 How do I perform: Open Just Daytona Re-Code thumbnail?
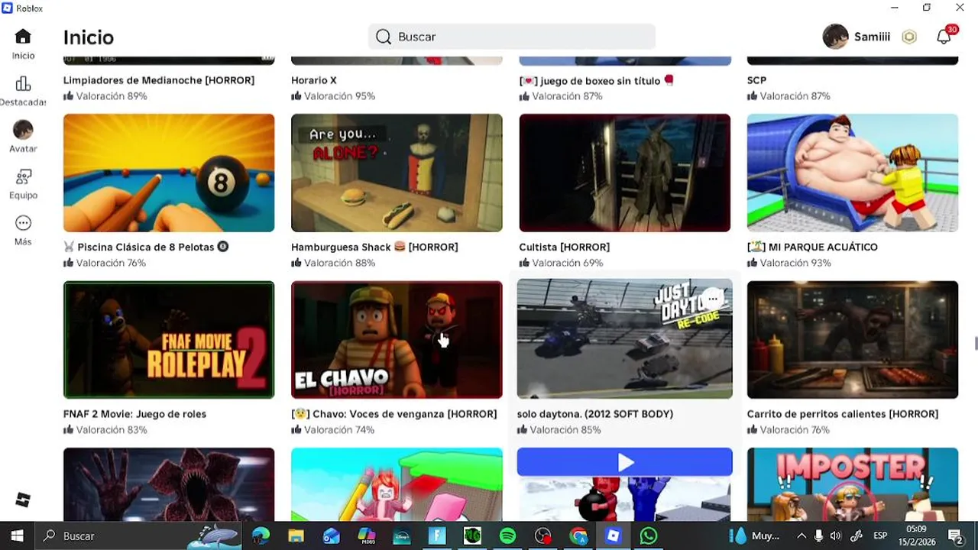click(624, 338)
